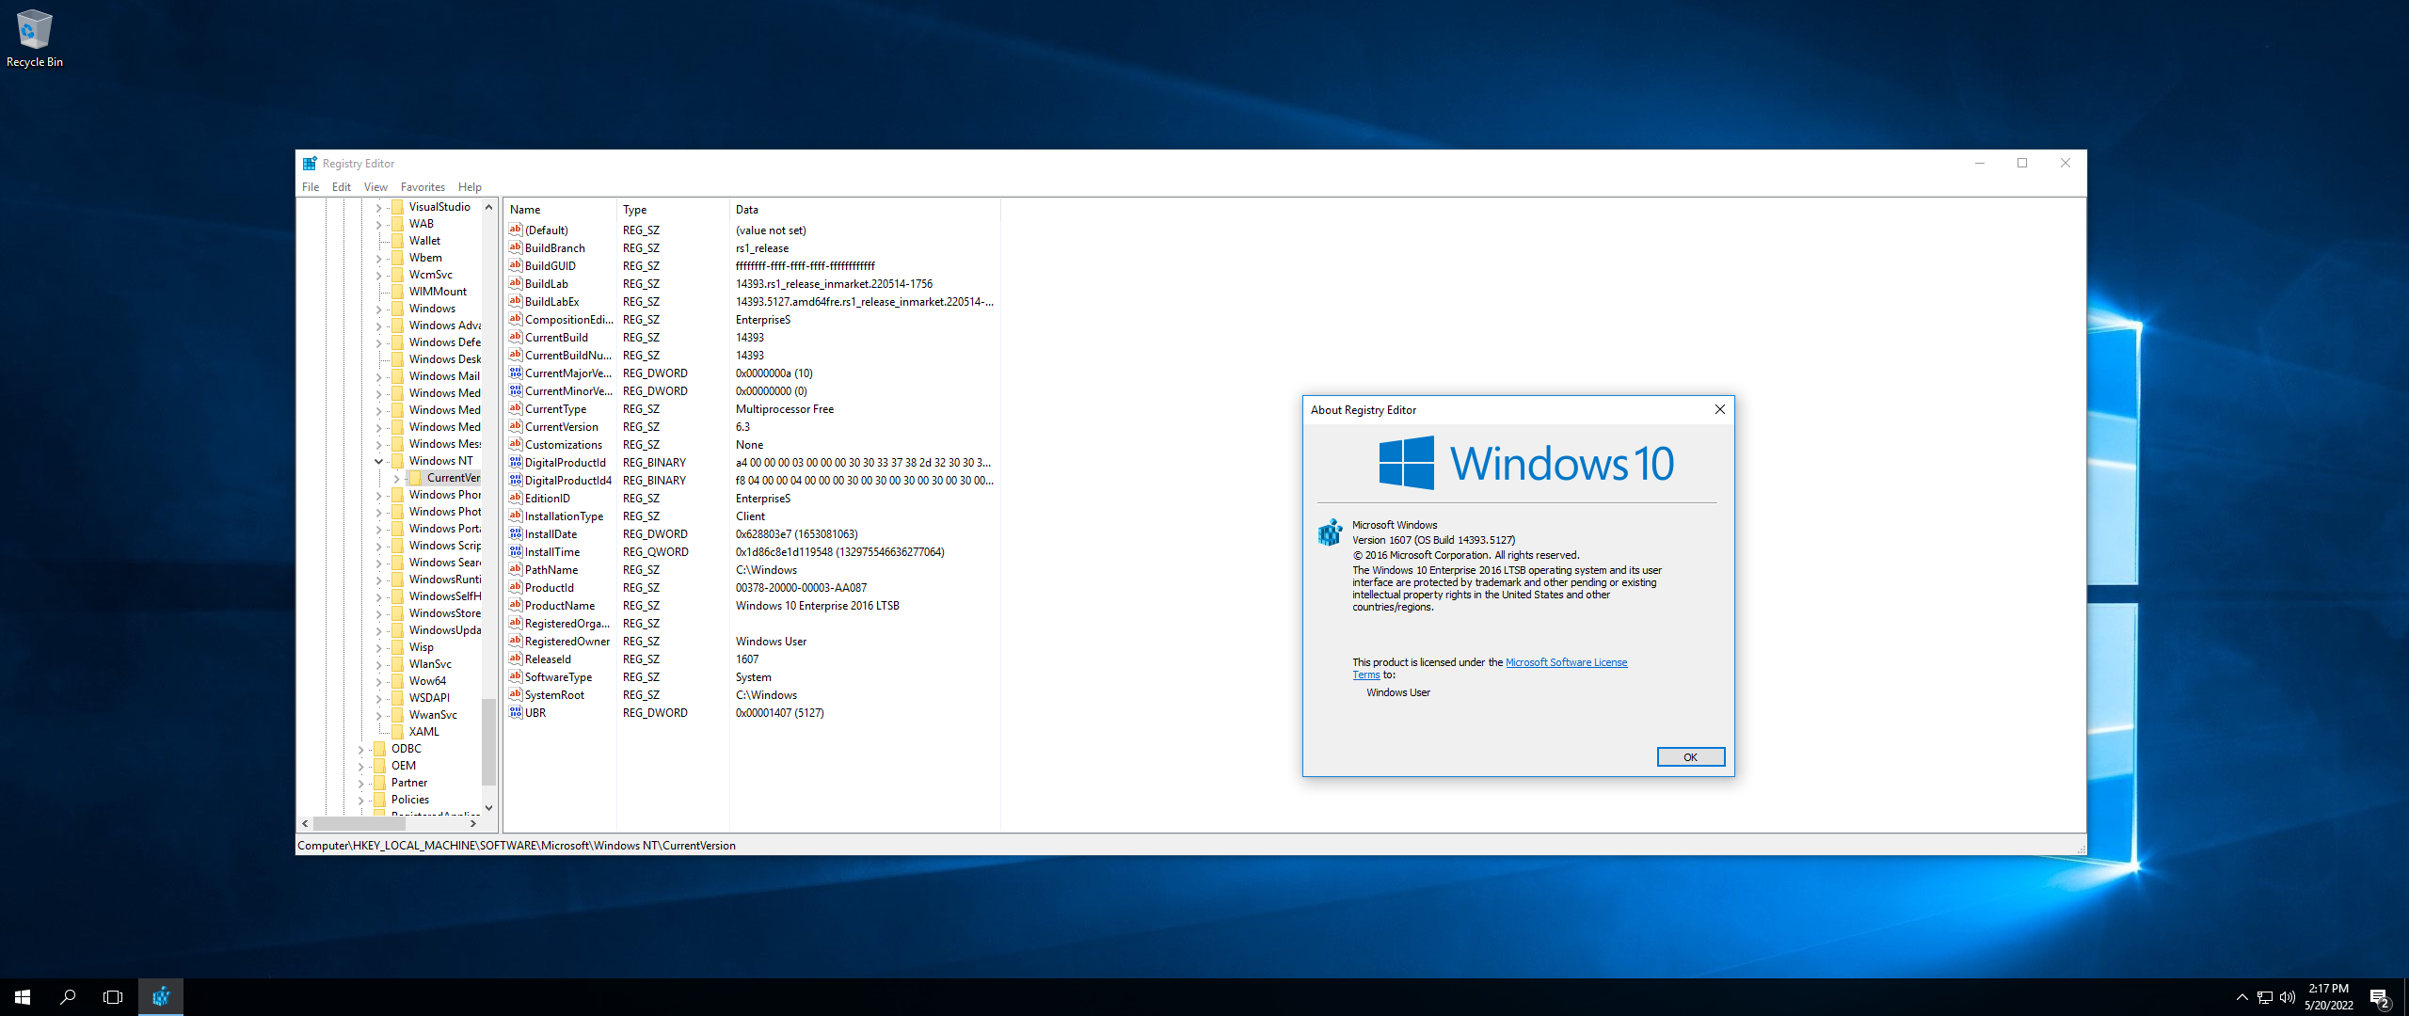Expand the VisualStudio tree node
2409x1016 pixels.
pyautogui.click(x=379, y=207)
